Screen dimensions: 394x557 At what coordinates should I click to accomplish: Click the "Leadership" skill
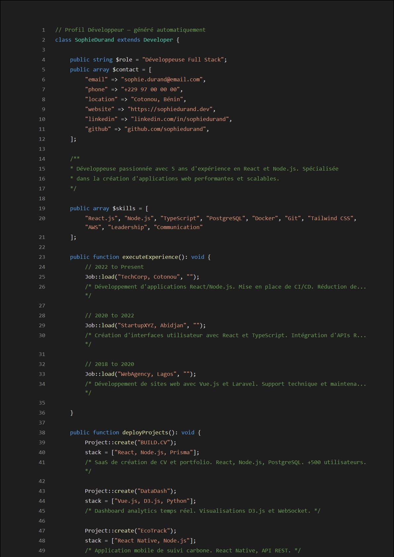128,227
